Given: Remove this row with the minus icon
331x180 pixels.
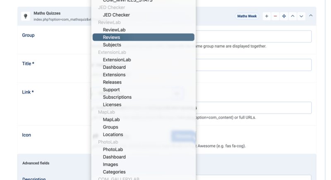Looking at the screenshot, I should [275, 16].
